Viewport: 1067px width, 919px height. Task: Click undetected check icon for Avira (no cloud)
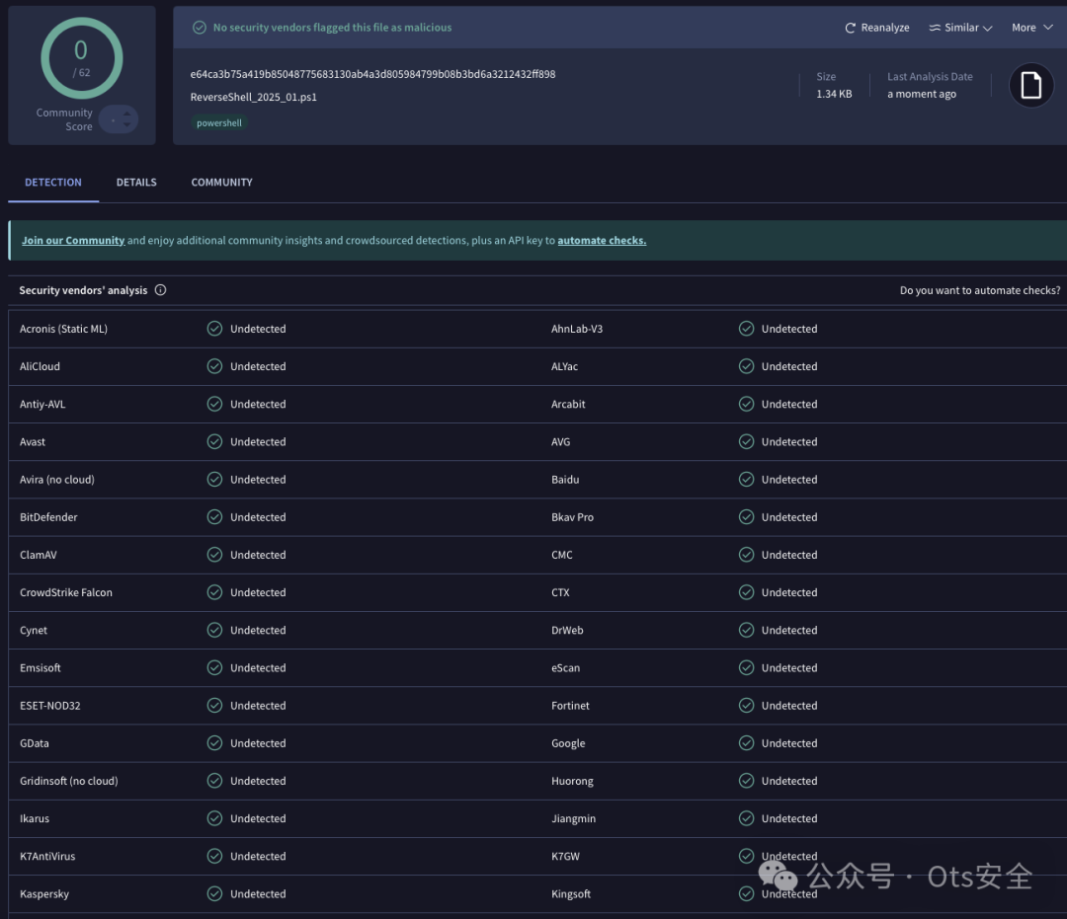click(214, 480)
